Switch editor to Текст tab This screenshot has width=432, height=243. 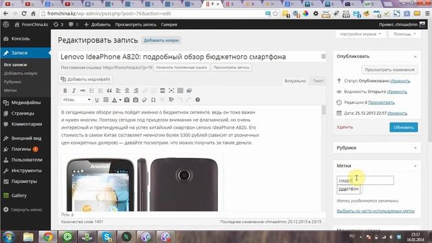[x=318, y=81]
